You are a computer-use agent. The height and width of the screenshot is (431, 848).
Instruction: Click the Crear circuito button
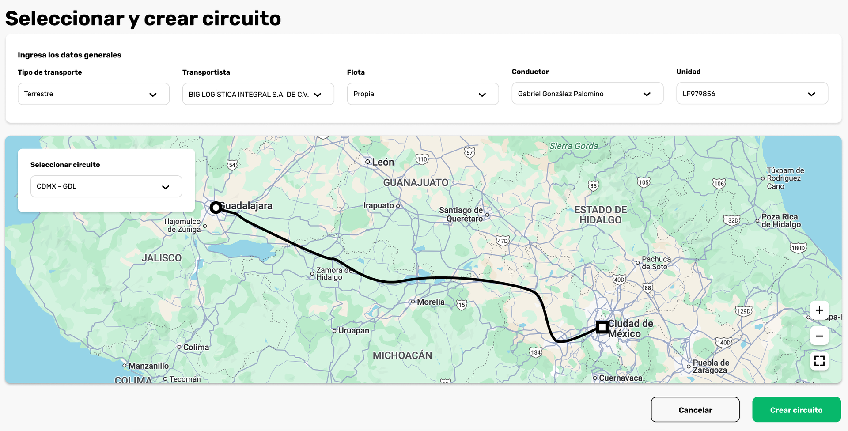[796, 410]
